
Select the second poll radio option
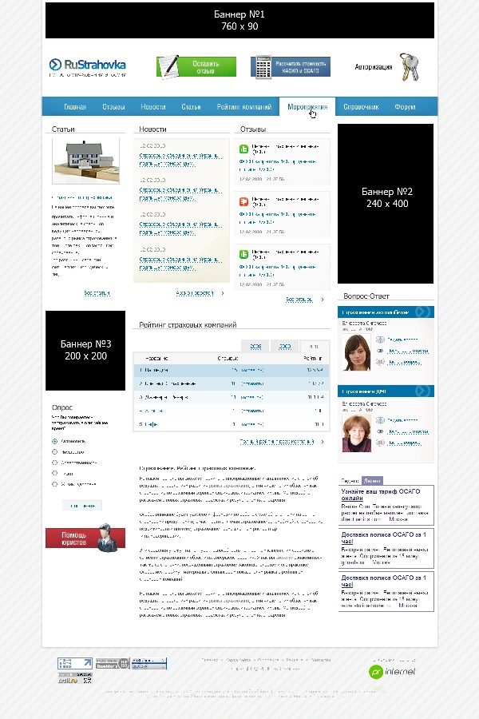pos(54,451)
